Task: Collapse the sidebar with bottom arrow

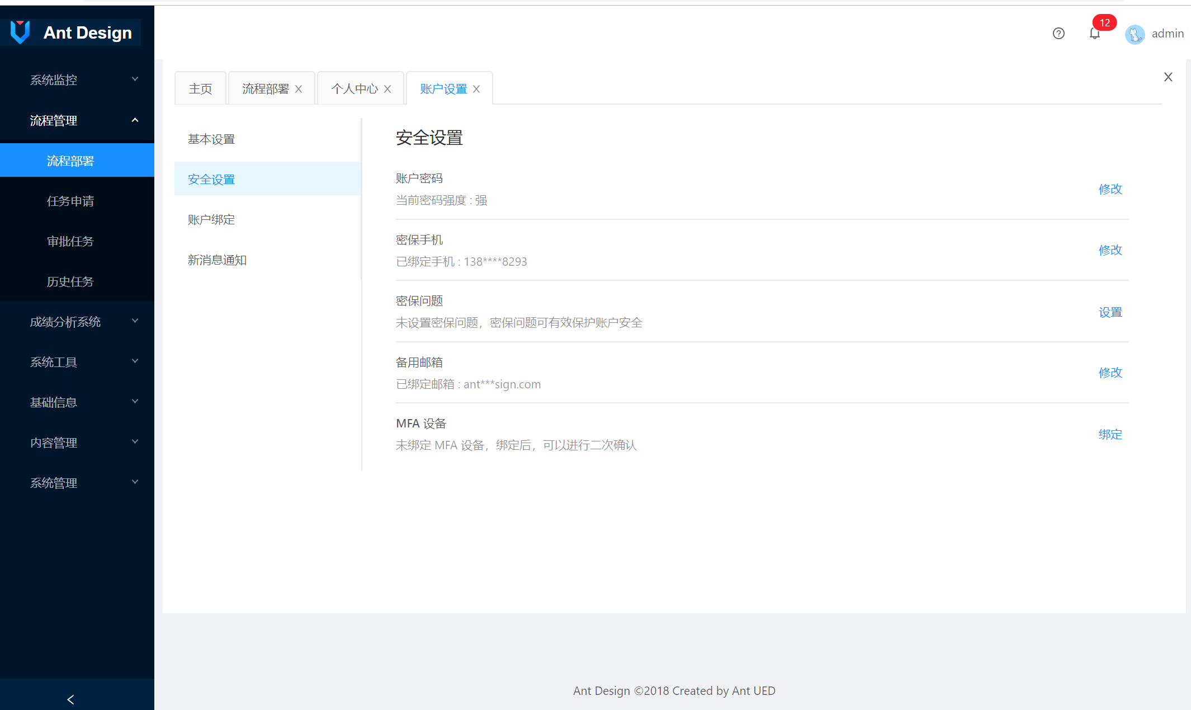Action: coord(70,699)
